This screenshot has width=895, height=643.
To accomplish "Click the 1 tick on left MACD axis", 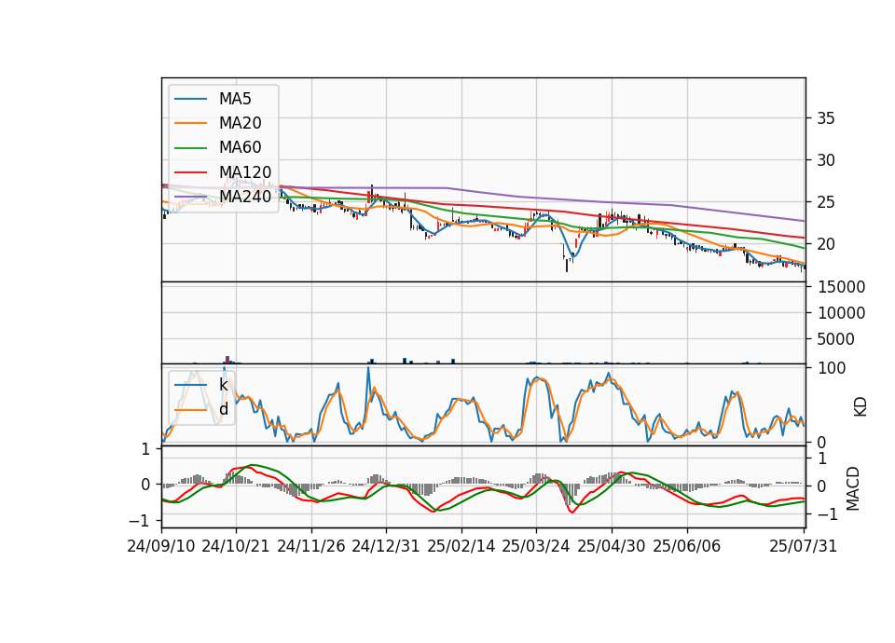I will click(x=145, y=449).
